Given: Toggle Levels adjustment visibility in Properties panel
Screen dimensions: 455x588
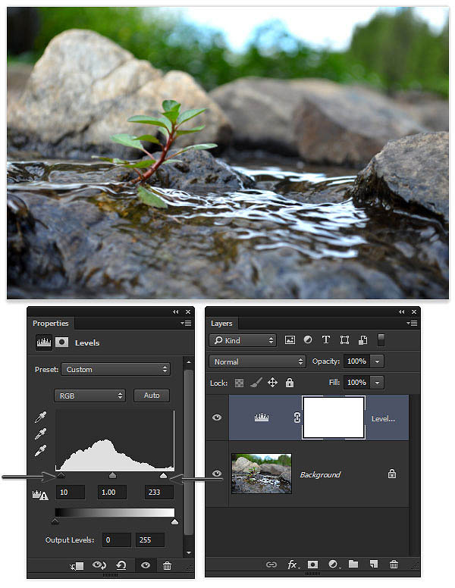Looking at the screenshot, I should (146, 565).
